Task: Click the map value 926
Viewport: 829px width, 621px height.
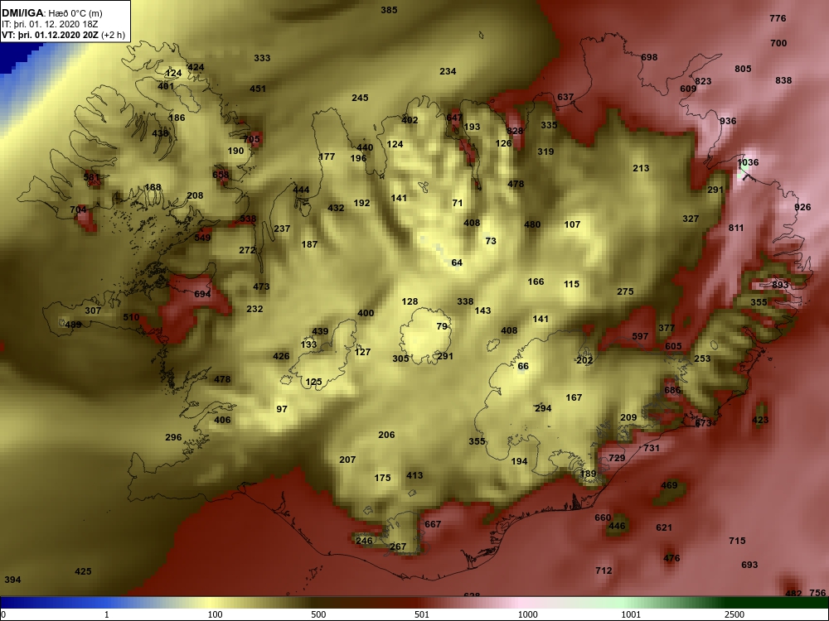Action: point(802,207)
